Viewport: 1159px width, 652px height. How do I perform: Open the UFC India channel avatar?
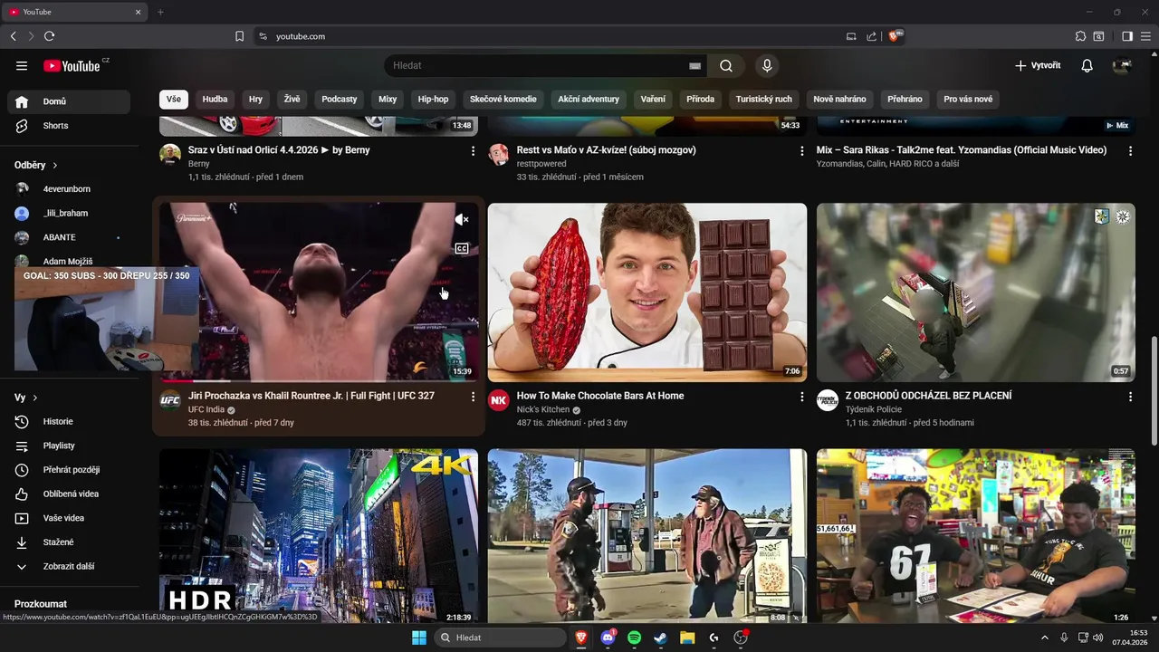[x=170, y=400]
